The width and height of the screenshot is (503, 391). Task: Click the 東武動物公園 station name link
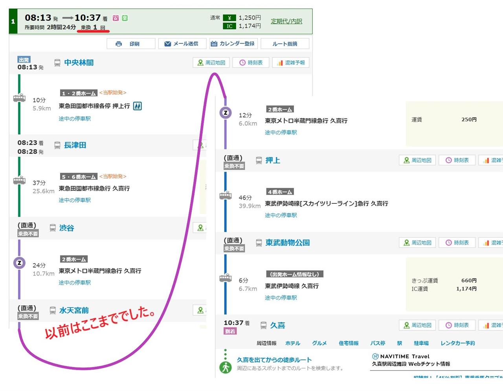coord(288,243)
